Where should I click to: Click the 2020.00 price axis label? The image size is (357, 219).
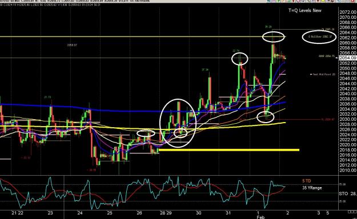point(348,145)
